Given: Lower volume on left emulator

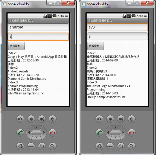Looking at the screenshot, I should 31,119.
